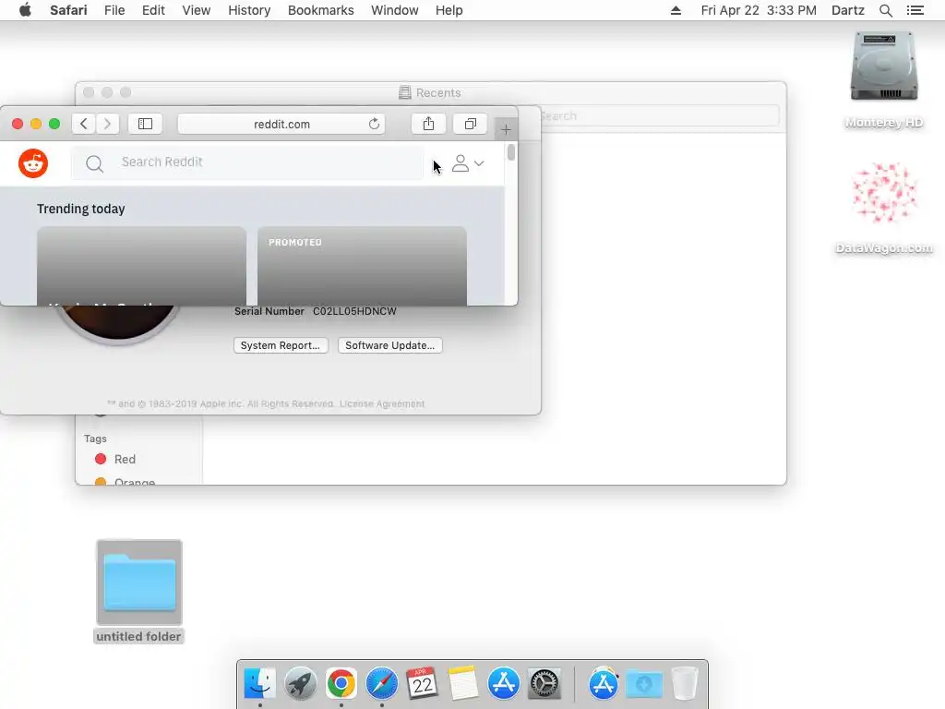Image resolution: width=945 pixels, height=709 pixels.
Task: Open the Bookmarks menu
Action: point(320,10)
